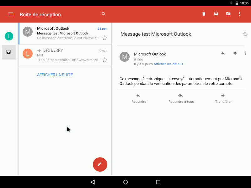This screenshot has height=188, width=251.
Task: Forward using the arrow icon in message header
Action: [x=235, y=53]
